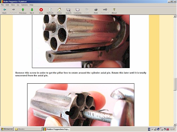Click the scrollbar up arrow

tap(175, 16)
